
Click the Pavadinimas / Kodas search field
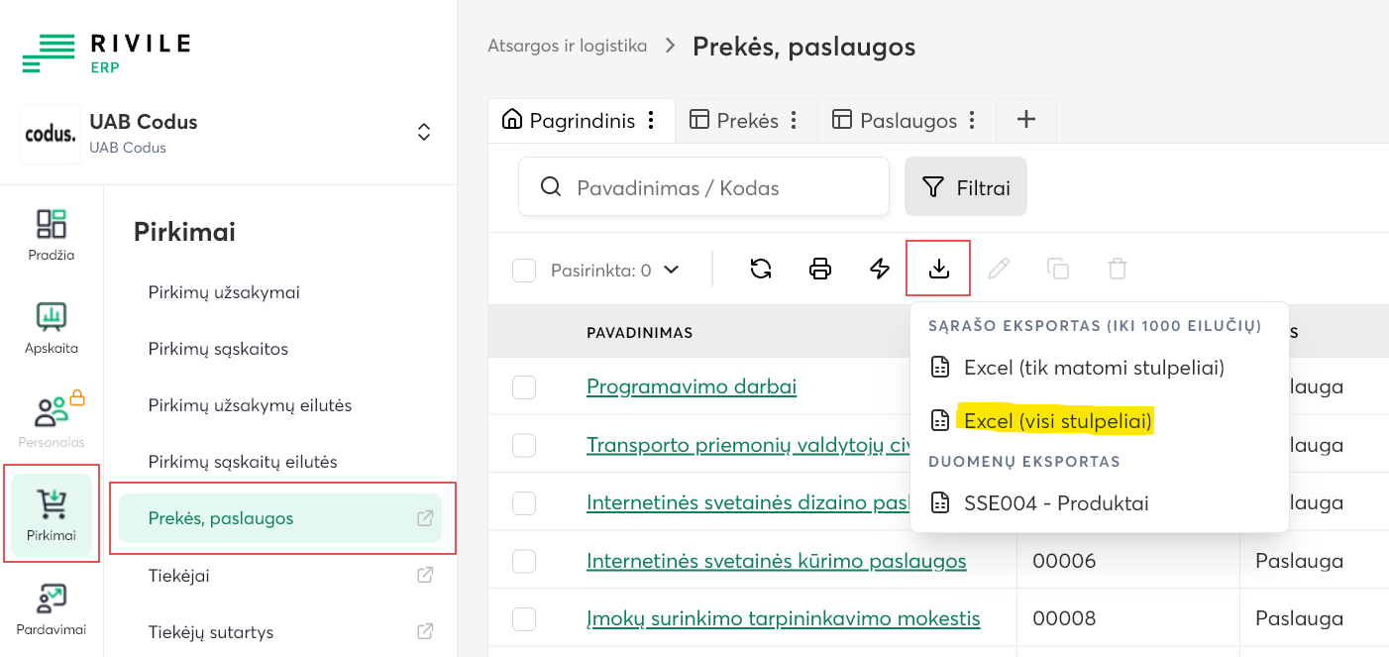pos(703,186)
